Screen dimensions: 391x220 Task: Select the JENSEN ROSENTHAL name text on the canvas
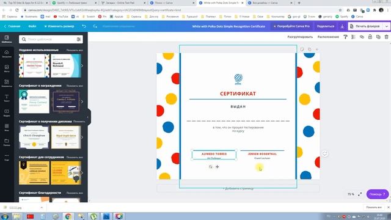(262, 154)
